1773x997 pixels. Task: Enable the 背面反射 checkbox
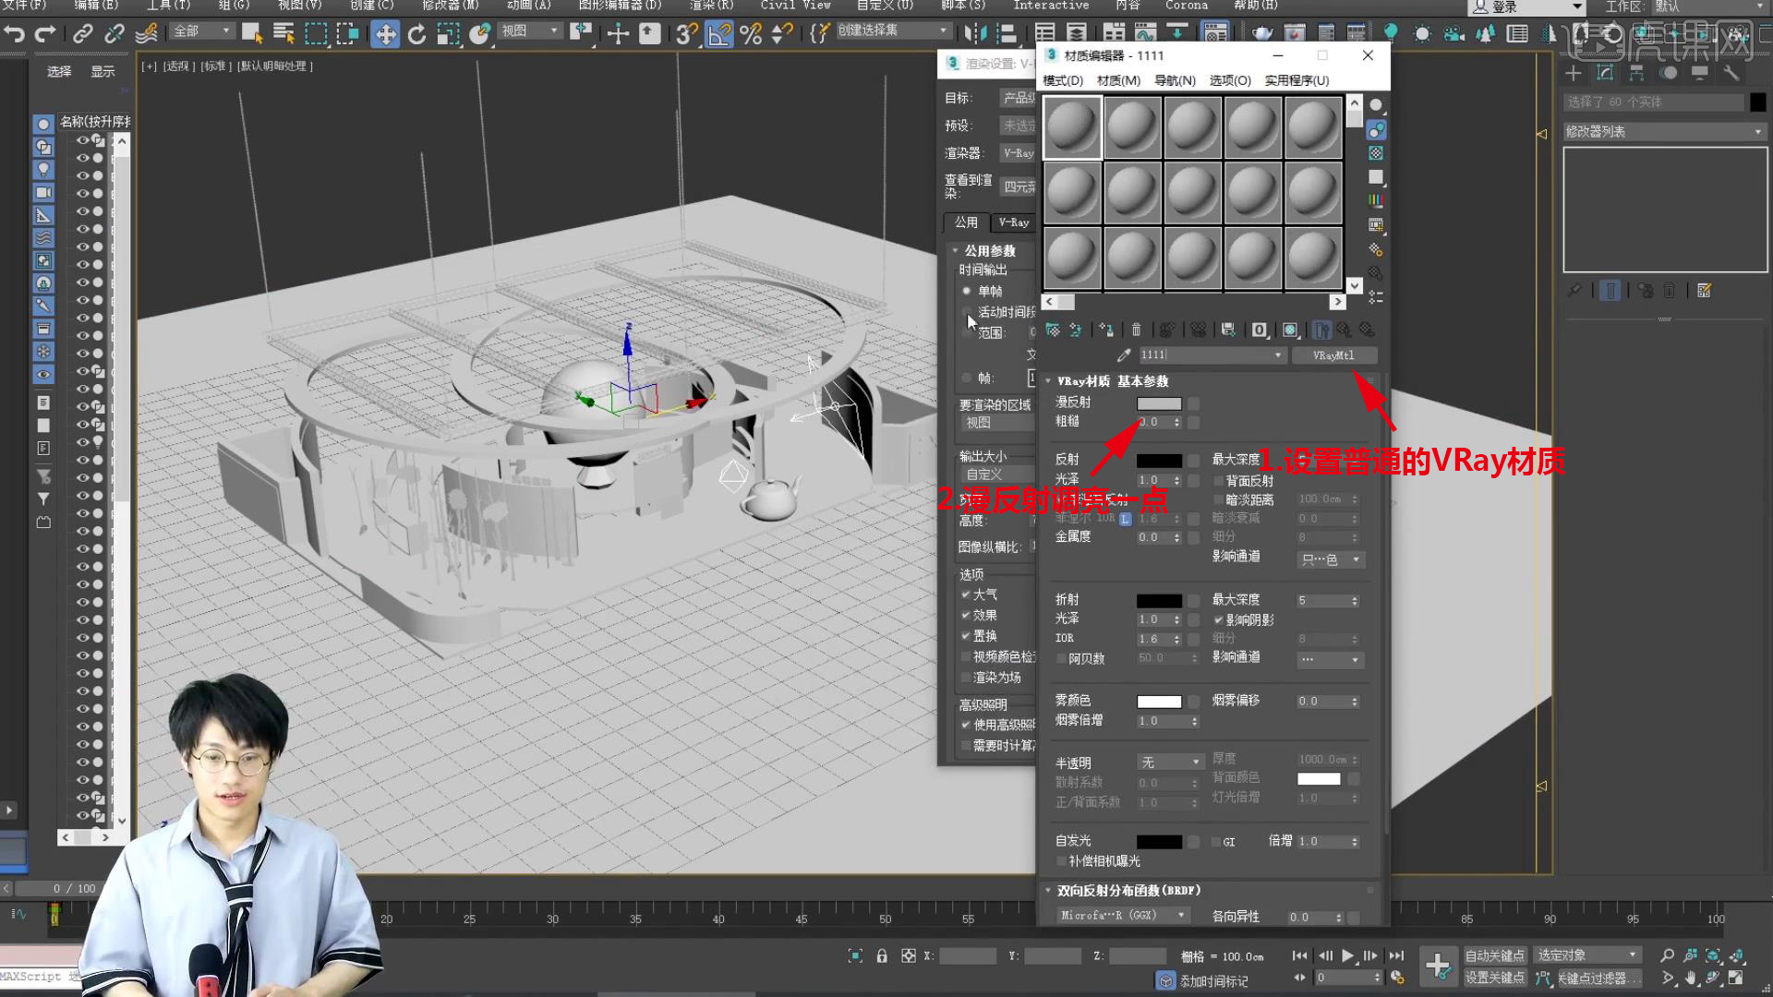[1219, 481]
